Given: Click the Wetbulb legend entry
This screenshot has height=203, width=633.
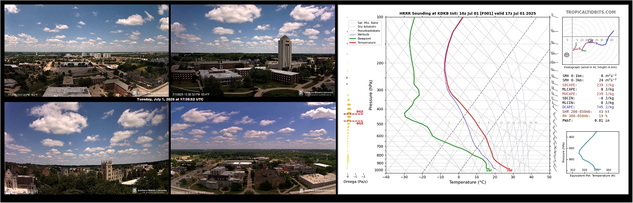Looking at the screenshot, I should [365, 34].
